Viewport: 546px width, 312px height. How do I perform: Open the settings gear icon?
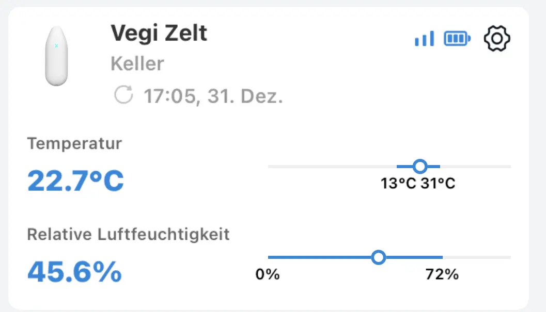[x=497, y=39]
